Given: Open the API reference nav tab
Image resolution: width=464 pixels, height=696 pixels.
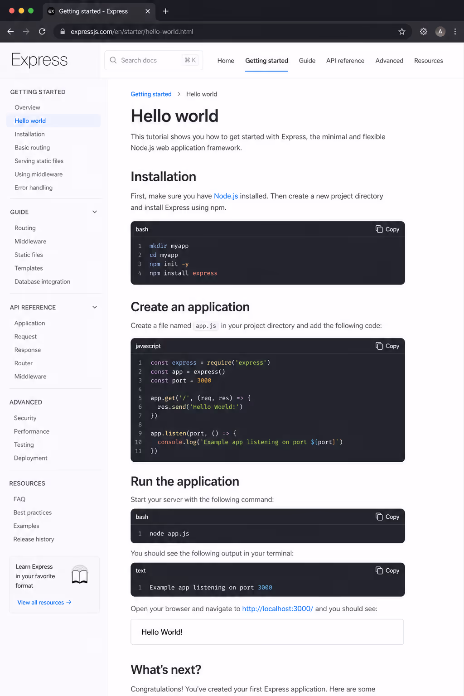Looking at the screenshot, I should click(x=345, y=61).
